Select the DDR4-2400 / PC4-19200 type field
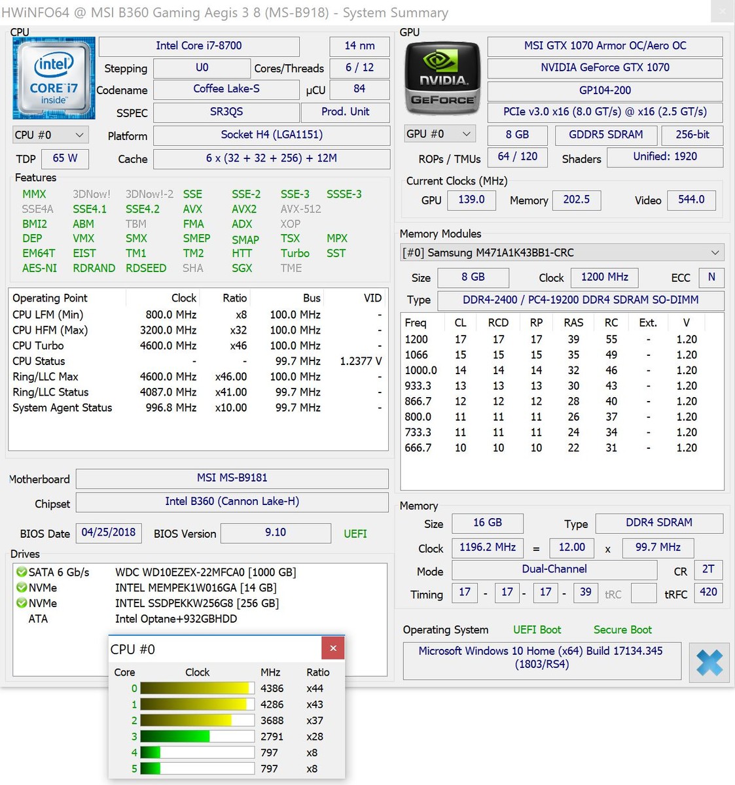Viewport: 735px width, 785px height. (581, 300)
